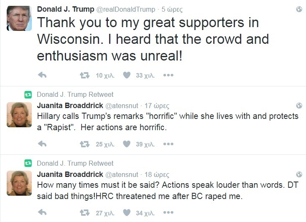The height and width of the screenshot is (222, 306).
Task: Like the tweet with 39 χιλ. likes
Action: [127, 144]
